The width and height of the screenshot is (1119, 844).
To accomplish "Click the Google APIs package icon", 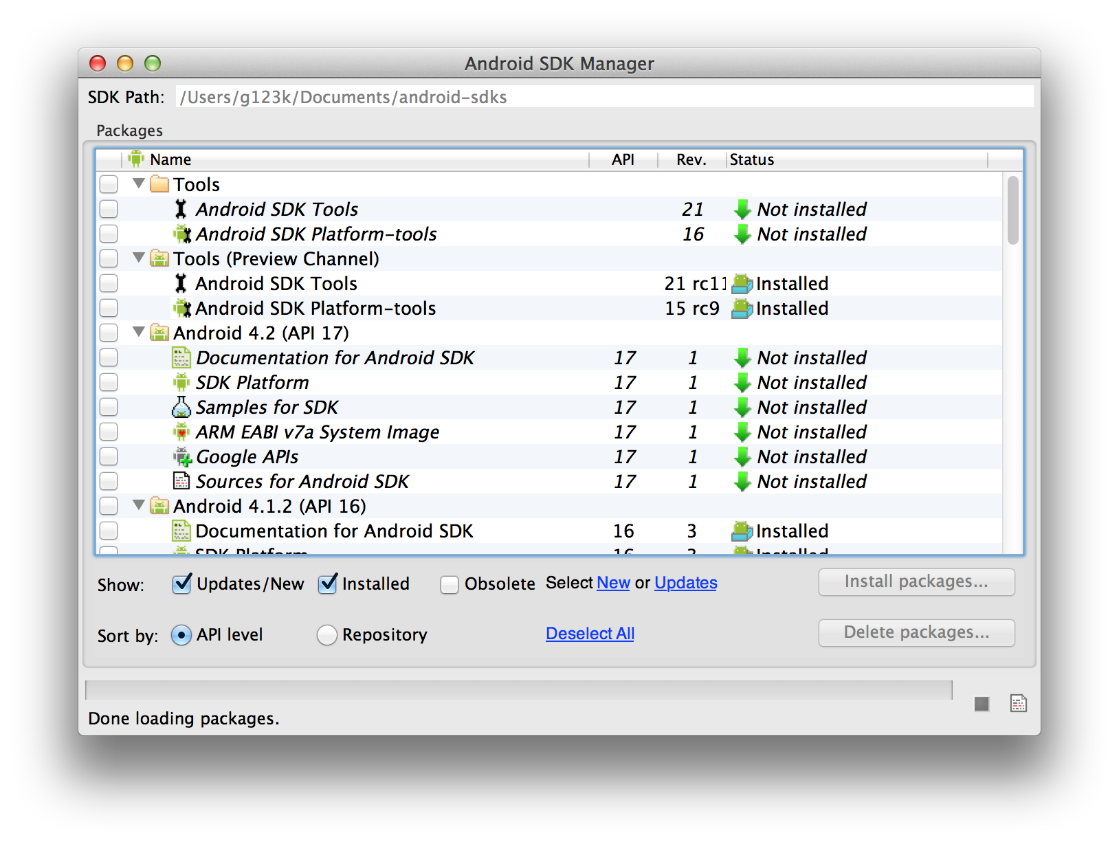I will point(181,457).
